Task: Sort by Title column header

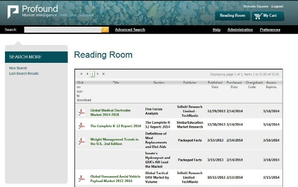Action: point(116,82)
